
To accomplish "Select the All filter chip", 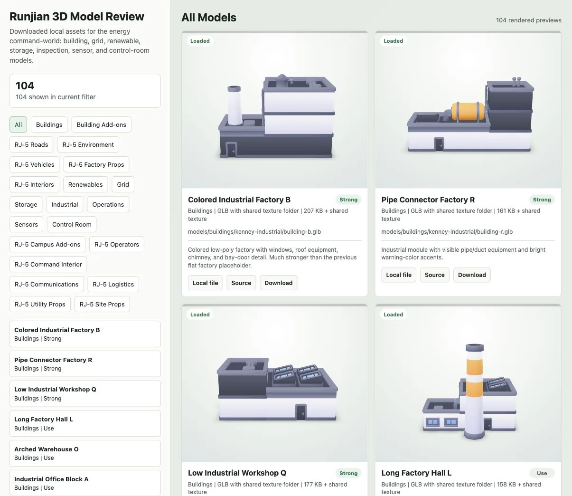I will tap(18, 124).
